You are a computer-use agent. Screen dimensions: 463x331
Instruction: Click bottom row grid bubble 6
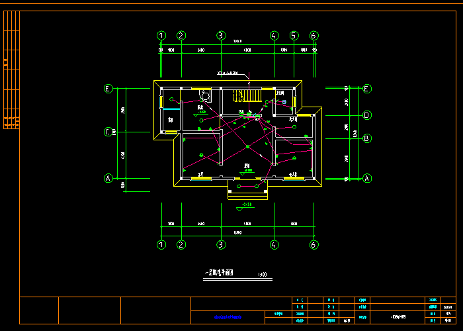[314, 245]
